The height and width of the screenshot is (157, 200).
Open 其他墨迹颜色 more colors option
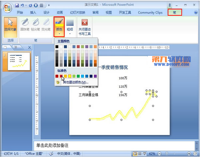tap(76, 82)
